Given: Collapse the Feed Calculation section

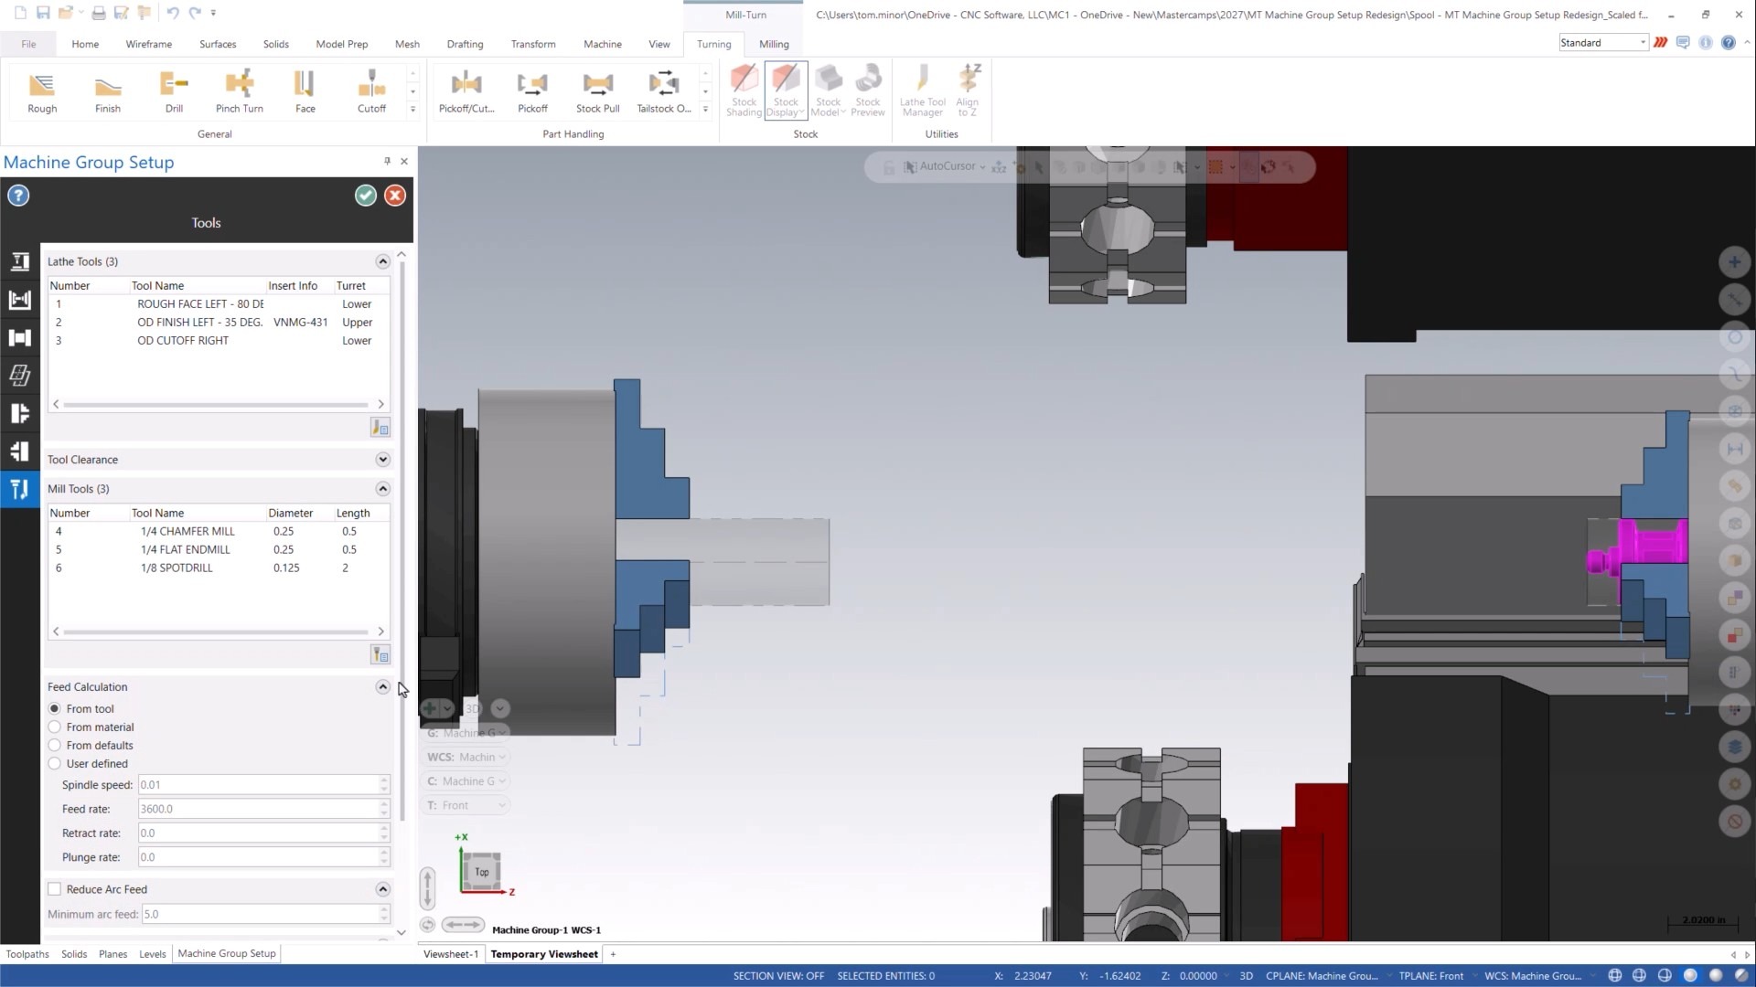Looking at the screenshot, I should [383, 687].
